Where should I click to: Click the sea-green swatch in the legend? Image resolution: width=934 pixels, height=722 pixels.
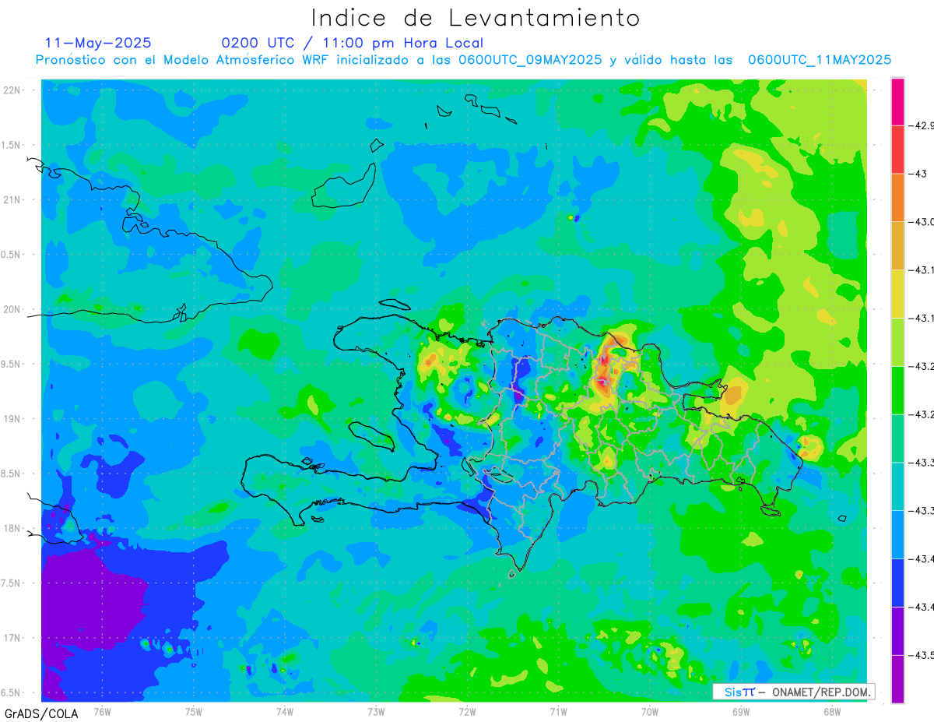897,438
